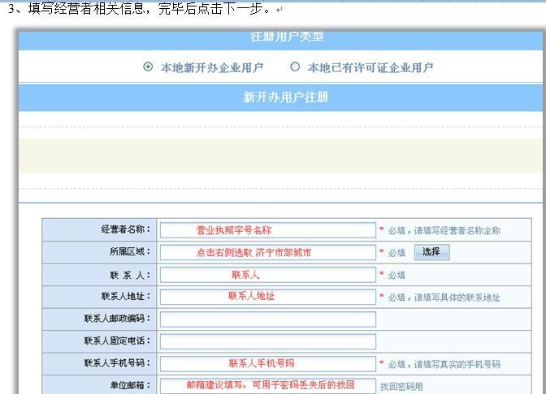Select 本地已有许可证企业用户 radio button
This screenshot has height=394, width=546.
click(x=295, y=66)
